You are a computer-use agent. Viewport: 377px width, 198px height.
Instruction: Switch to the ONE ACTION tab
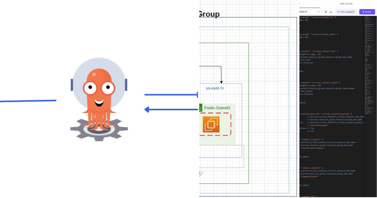[x=346, y=4]
